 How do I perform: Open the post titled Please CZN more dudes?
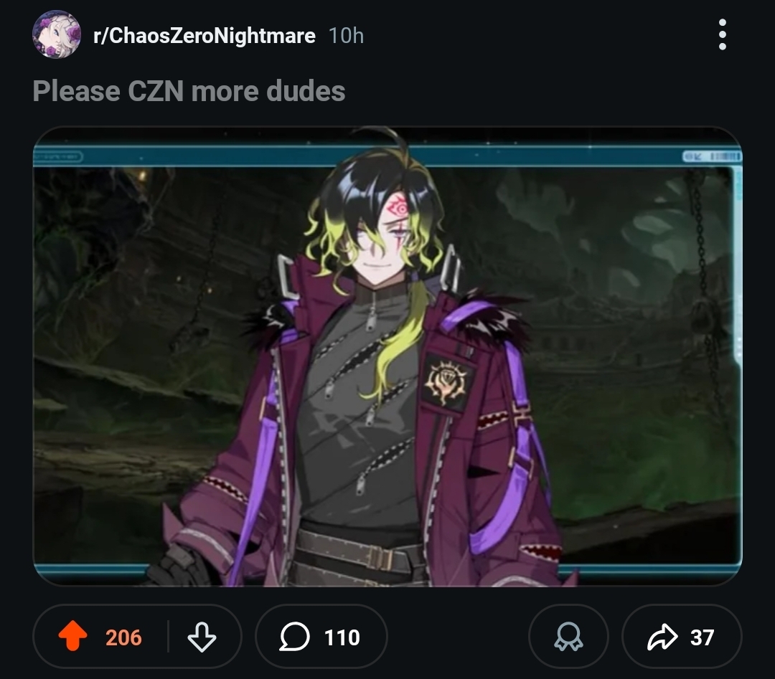189,91
